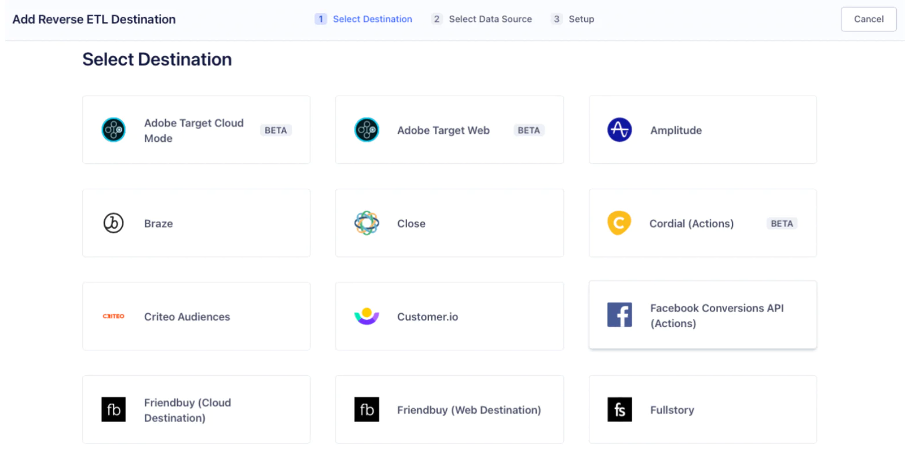Click the Cordial logo icon

point(620,223)
